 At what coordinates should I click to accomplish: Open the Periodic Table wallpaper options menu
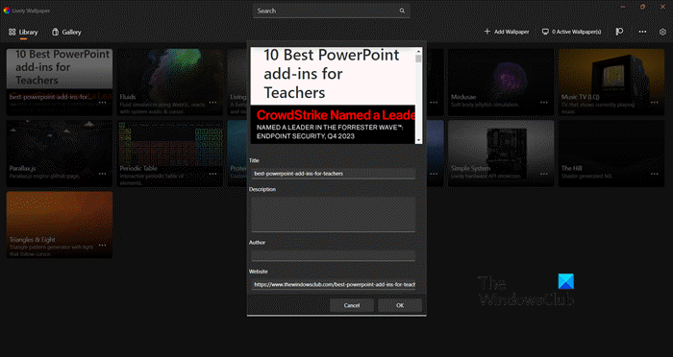coord(212,174)
